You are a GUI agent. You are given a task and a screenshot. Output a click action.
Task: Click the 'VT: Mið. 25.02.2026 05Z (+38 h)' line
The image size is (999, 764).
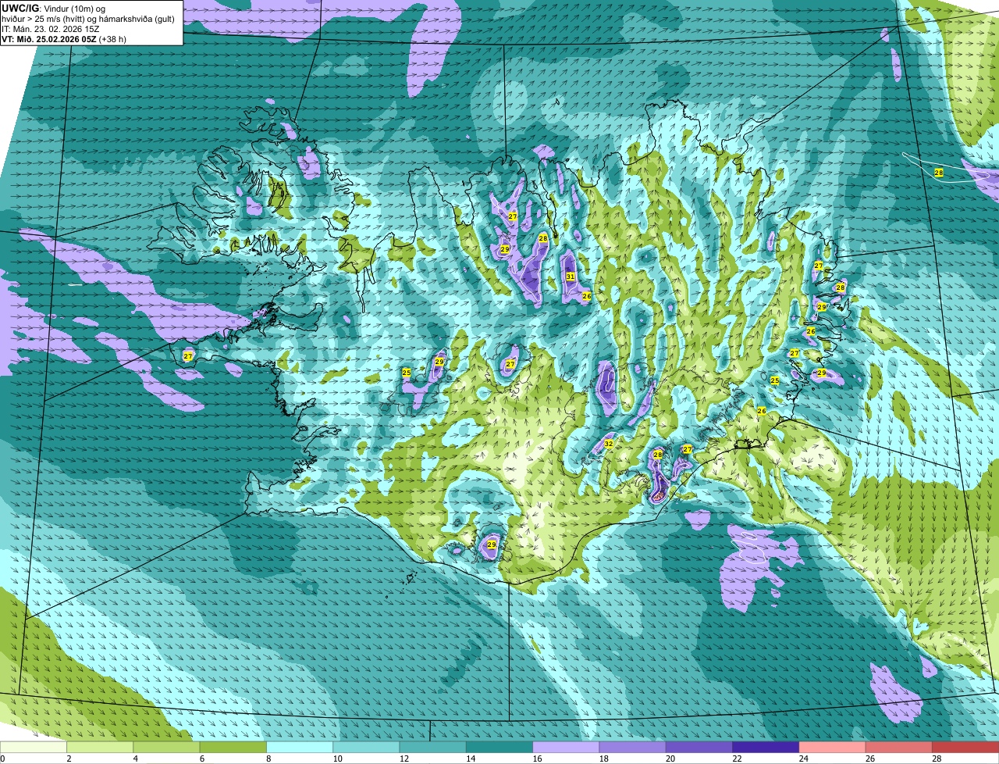(x=64, y=39)
